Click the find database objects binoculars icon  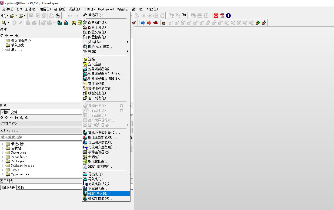coord(60,23)
